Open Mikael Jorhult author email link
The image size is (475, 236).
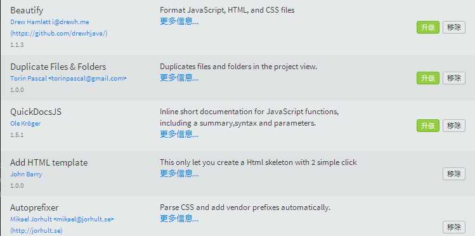pos(62,219)
